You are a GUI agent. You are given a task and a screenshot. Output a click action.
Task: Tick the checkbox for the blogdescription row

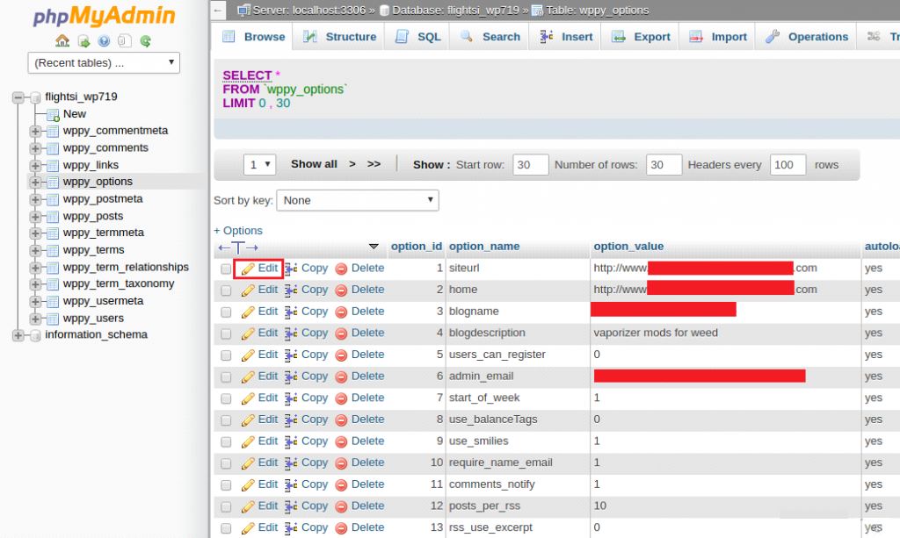[226, 334]
